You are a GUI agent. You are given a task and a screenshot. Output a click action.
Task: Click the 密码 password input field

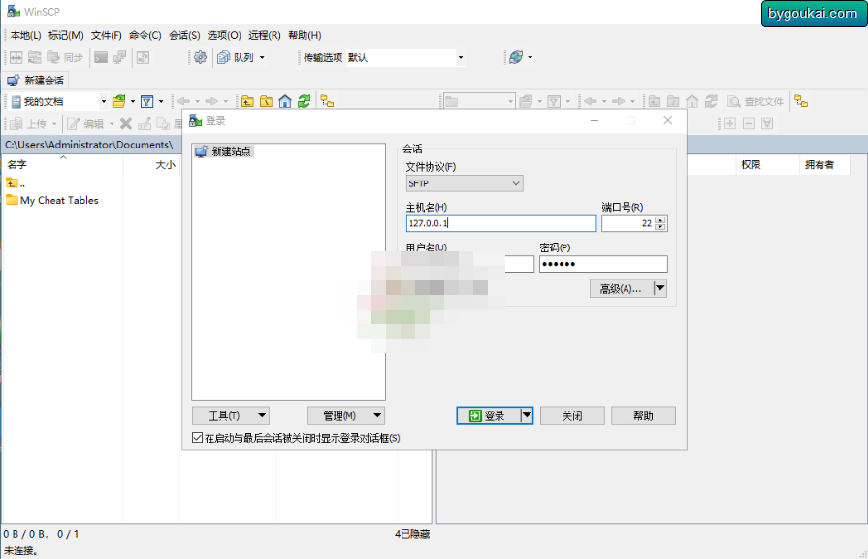(x=603, y=264)
